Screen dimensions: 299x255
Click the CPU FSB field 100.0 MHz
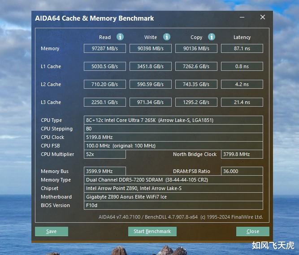(173, 146)
